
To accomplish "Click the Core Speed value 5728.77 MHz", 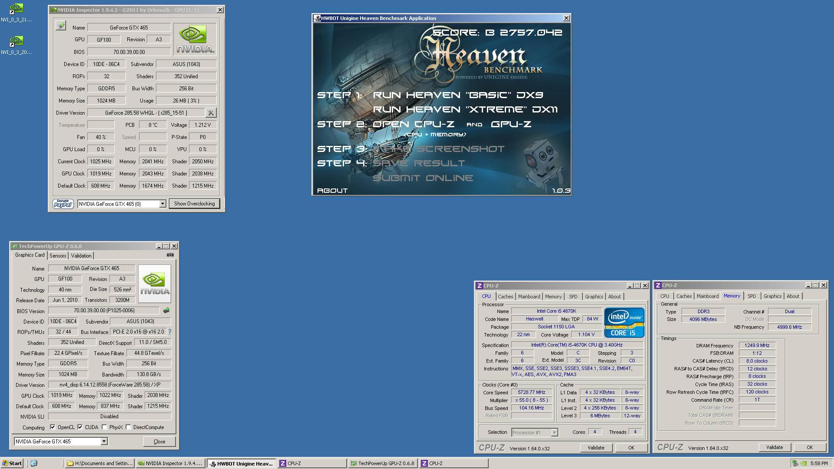I will 531,393.
